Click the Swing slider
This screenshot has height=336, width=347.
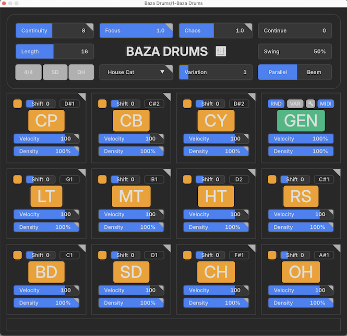click(295, 51)
